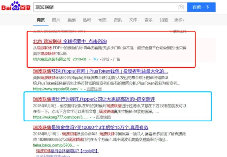This screenshot has height=157, width=227.
Task: Click the V1 verification badge icon
Action: [96, 59]
